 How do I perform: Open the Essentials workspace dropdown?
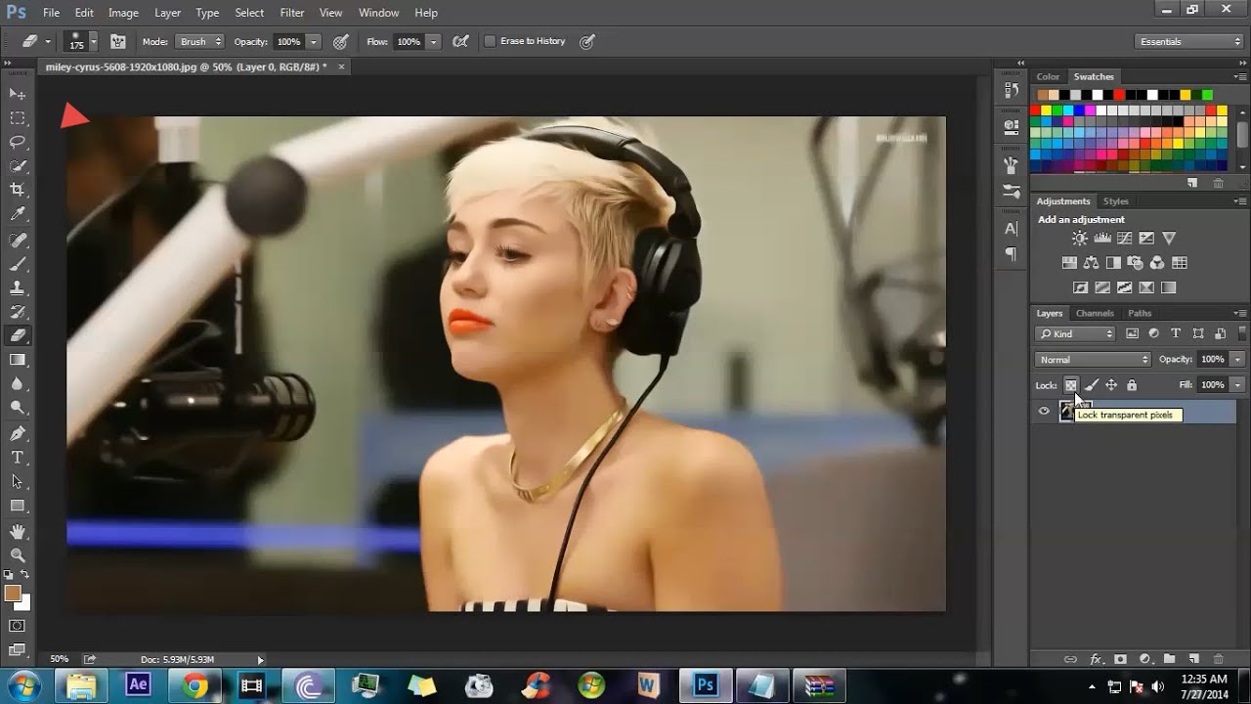[1189, 42]
